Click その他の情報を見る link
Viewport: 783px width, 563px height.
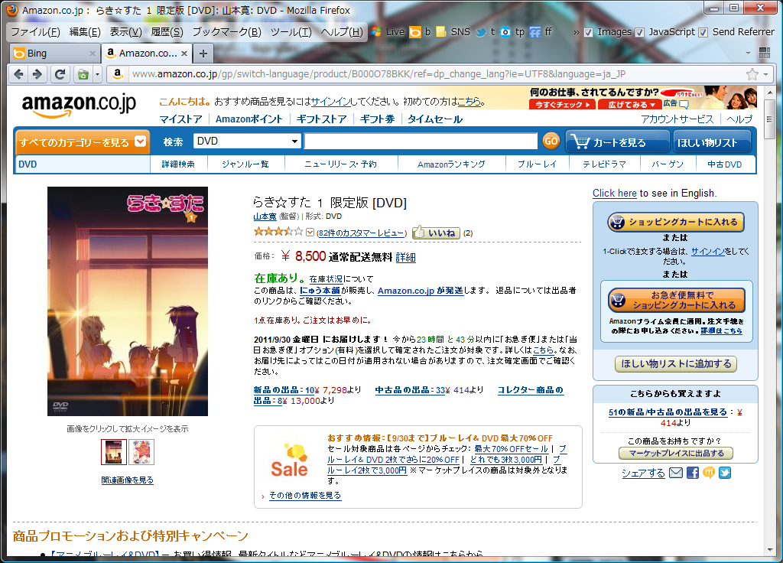coord(305,495)
